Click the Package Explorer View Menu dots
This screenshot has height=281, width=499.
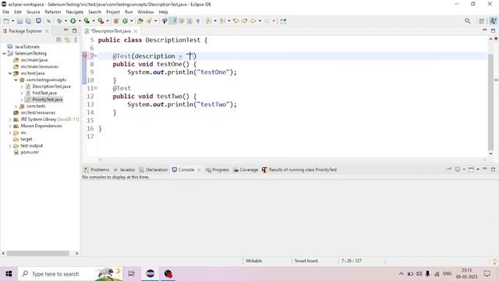point(76,40)
